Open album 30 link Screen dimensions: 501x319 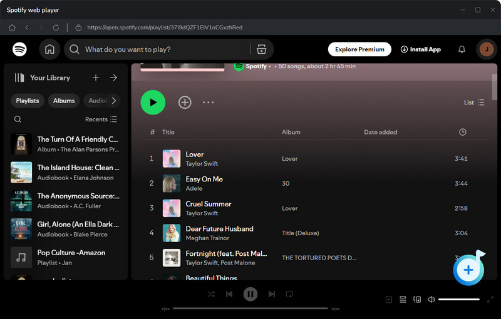click(x=286, y=183)
